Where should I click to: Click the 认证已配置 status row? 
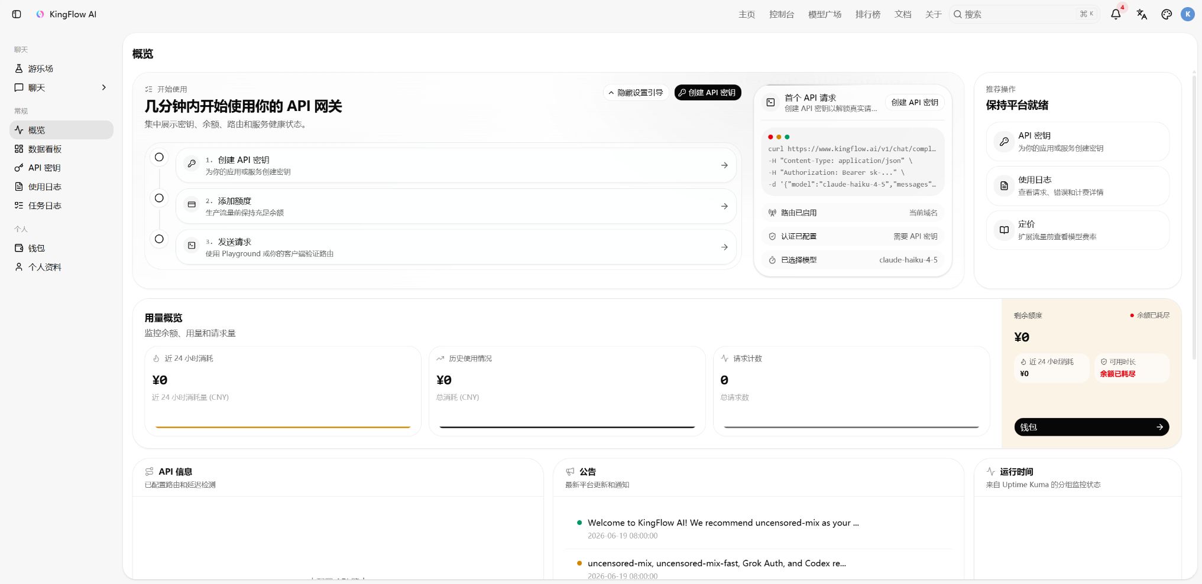click(x=853, y=236)
